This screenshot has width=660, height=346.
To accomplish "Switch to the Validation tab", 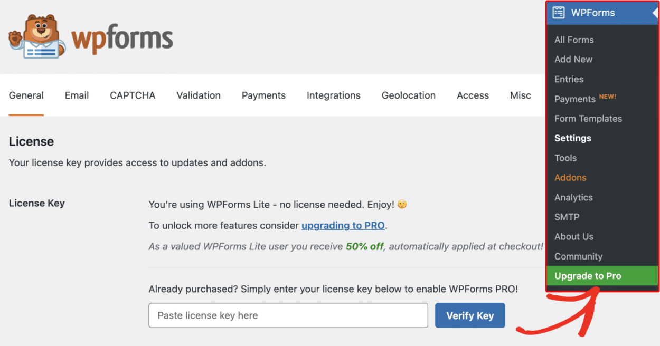I will 199,95.
